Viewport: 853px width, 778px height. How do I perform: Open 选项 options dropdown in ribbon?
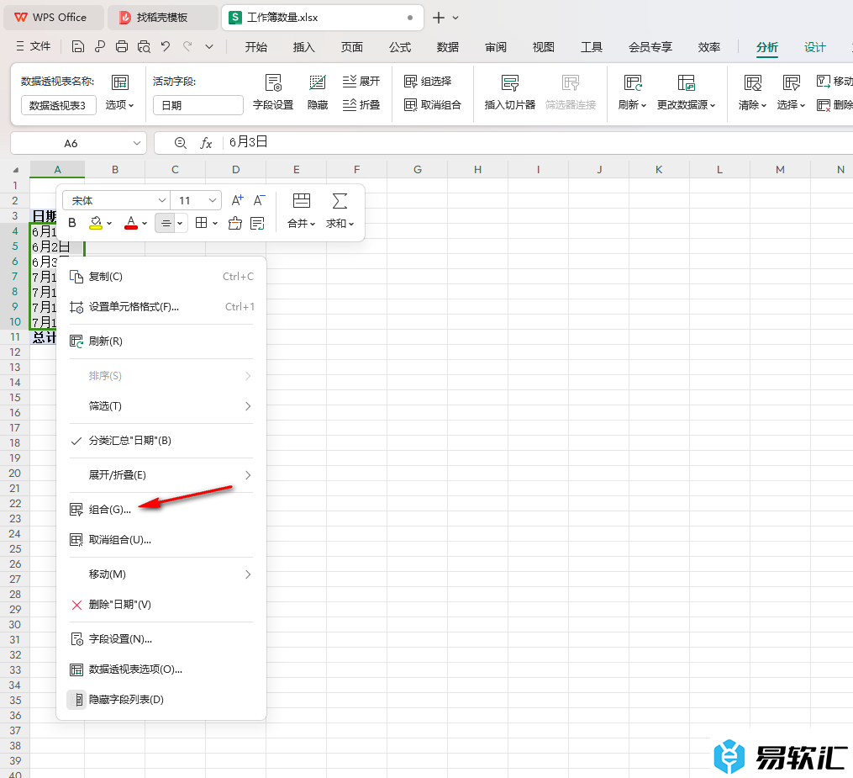119,104
